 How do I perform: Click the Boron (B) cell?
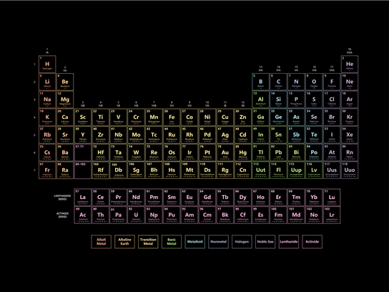[260, 82]
